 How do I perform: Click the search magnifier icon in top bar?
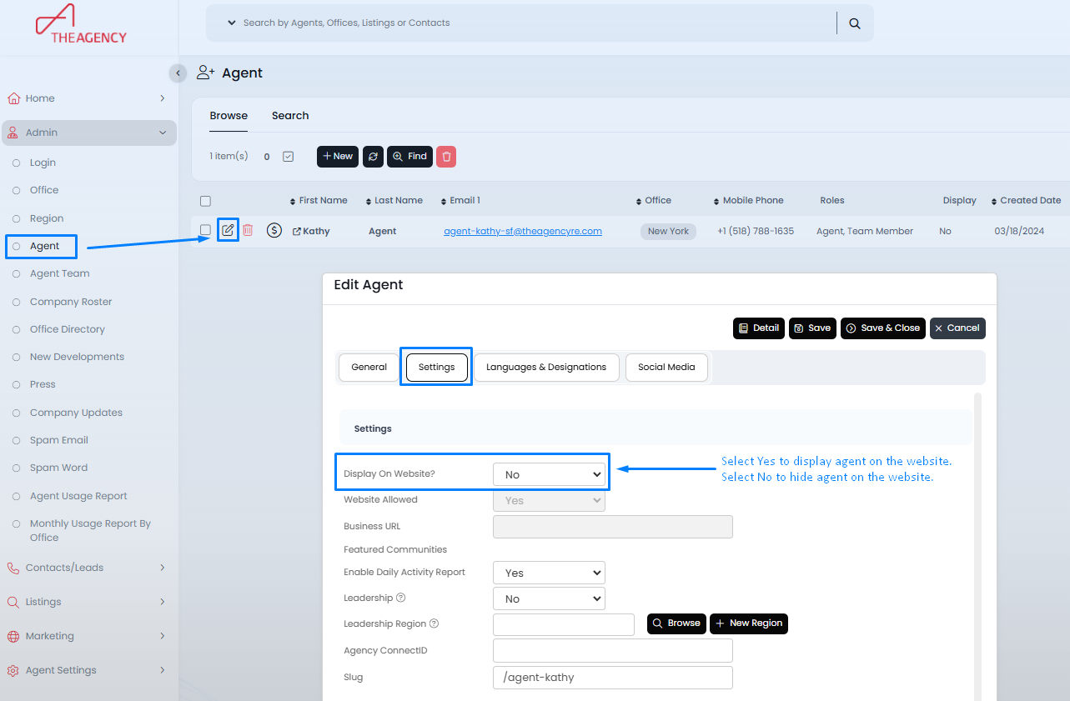click(855, 23)
